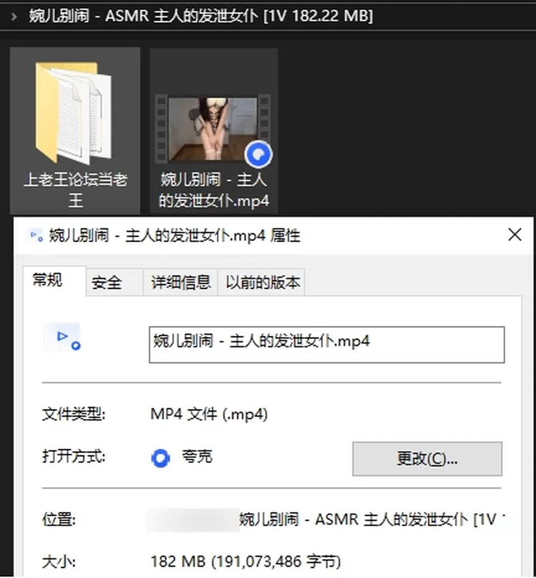
Task: Expand the breadcrumb chevron in address bar
Action: [x=14, y=17]
